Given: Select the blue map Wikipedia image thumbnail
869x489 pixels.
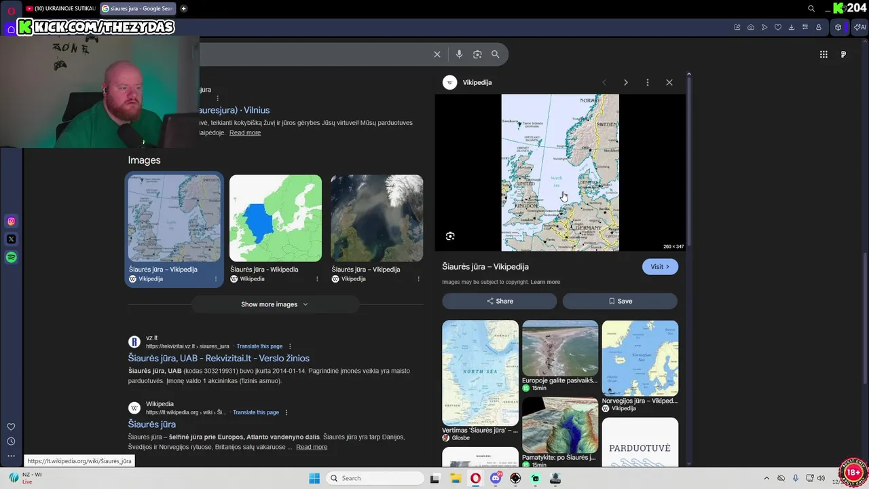Looking at the screenshot, I should pyautogui.click(x=276, y=218).
